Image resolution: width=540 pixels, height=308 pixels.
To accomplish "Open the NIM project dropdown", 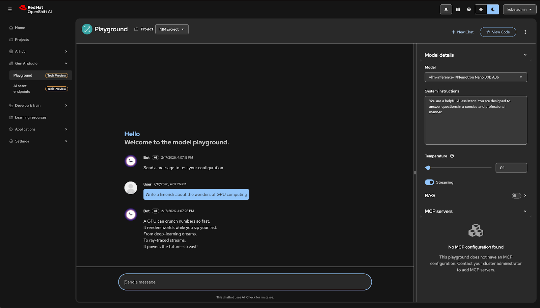I will click(x=172, y=29).
